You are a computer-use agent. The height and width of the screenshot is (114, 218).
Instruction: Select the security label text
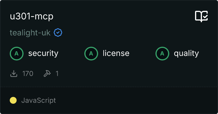(x=43, y=53)
